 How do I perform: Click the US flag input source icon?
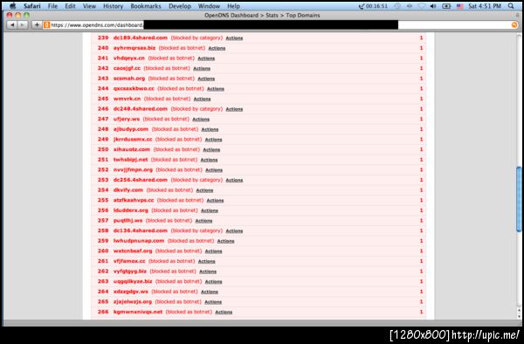[460, 6]
